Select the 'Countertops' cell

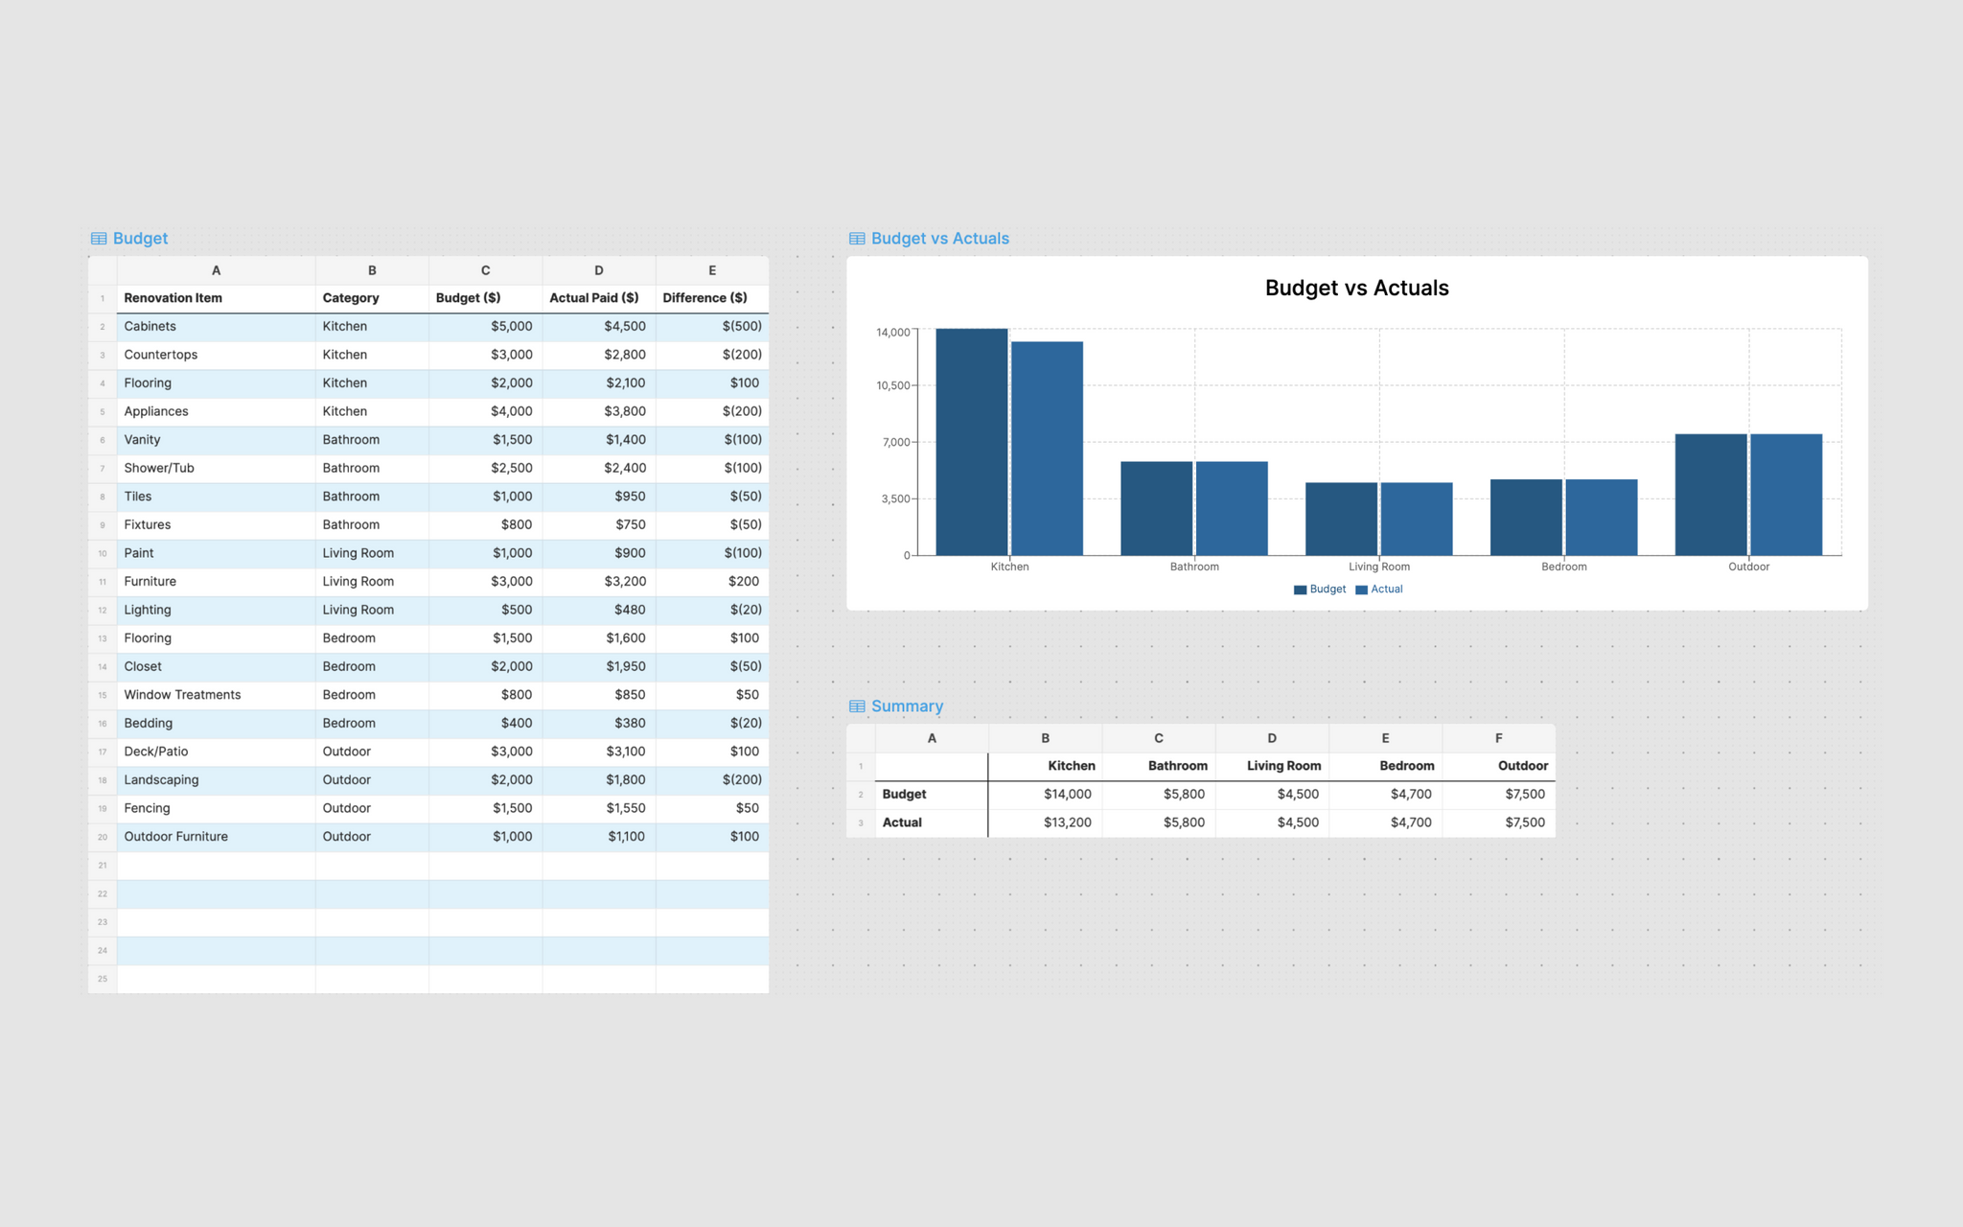[x=216, y=355]
